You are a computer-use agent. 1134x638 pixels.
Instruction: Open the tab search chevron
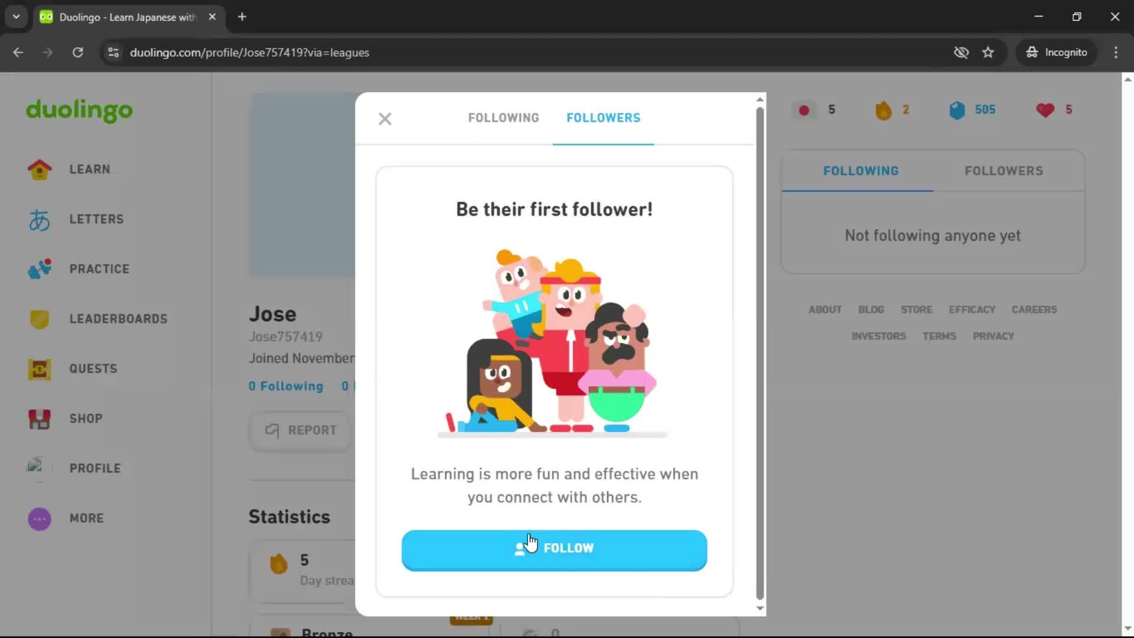[16, 17]
